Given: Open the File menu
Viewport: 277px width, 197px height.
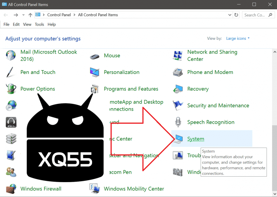Looking at the screenshot, I should 7,25.
